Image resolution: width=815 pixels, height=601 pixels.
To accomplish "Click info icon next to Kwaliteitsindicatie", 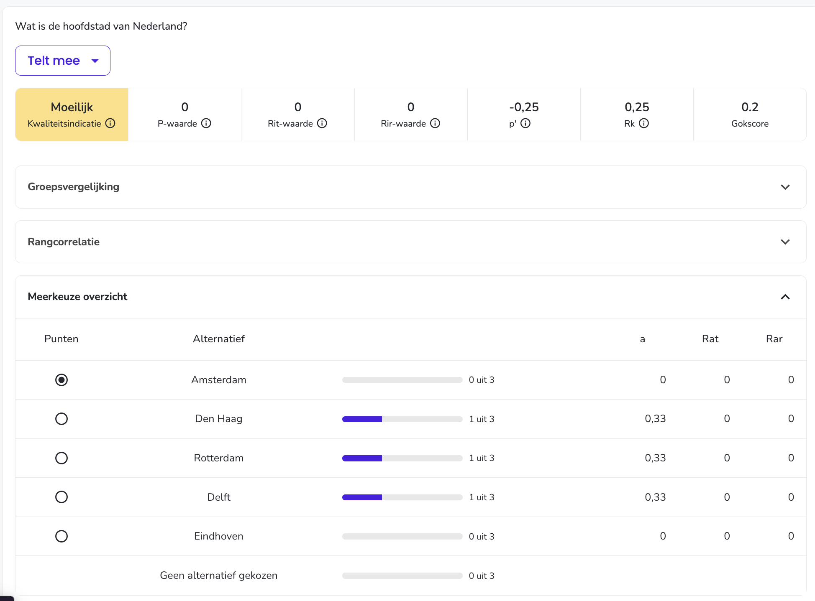I will click(x=110, y=123).
